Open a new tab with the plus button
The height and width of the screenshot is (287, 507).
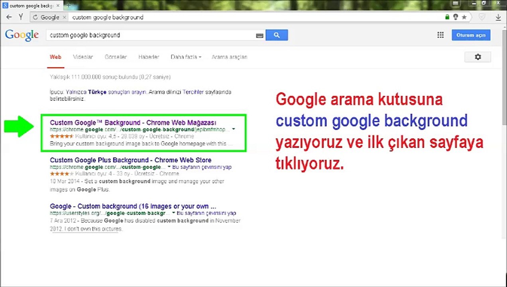click(68, 6)
